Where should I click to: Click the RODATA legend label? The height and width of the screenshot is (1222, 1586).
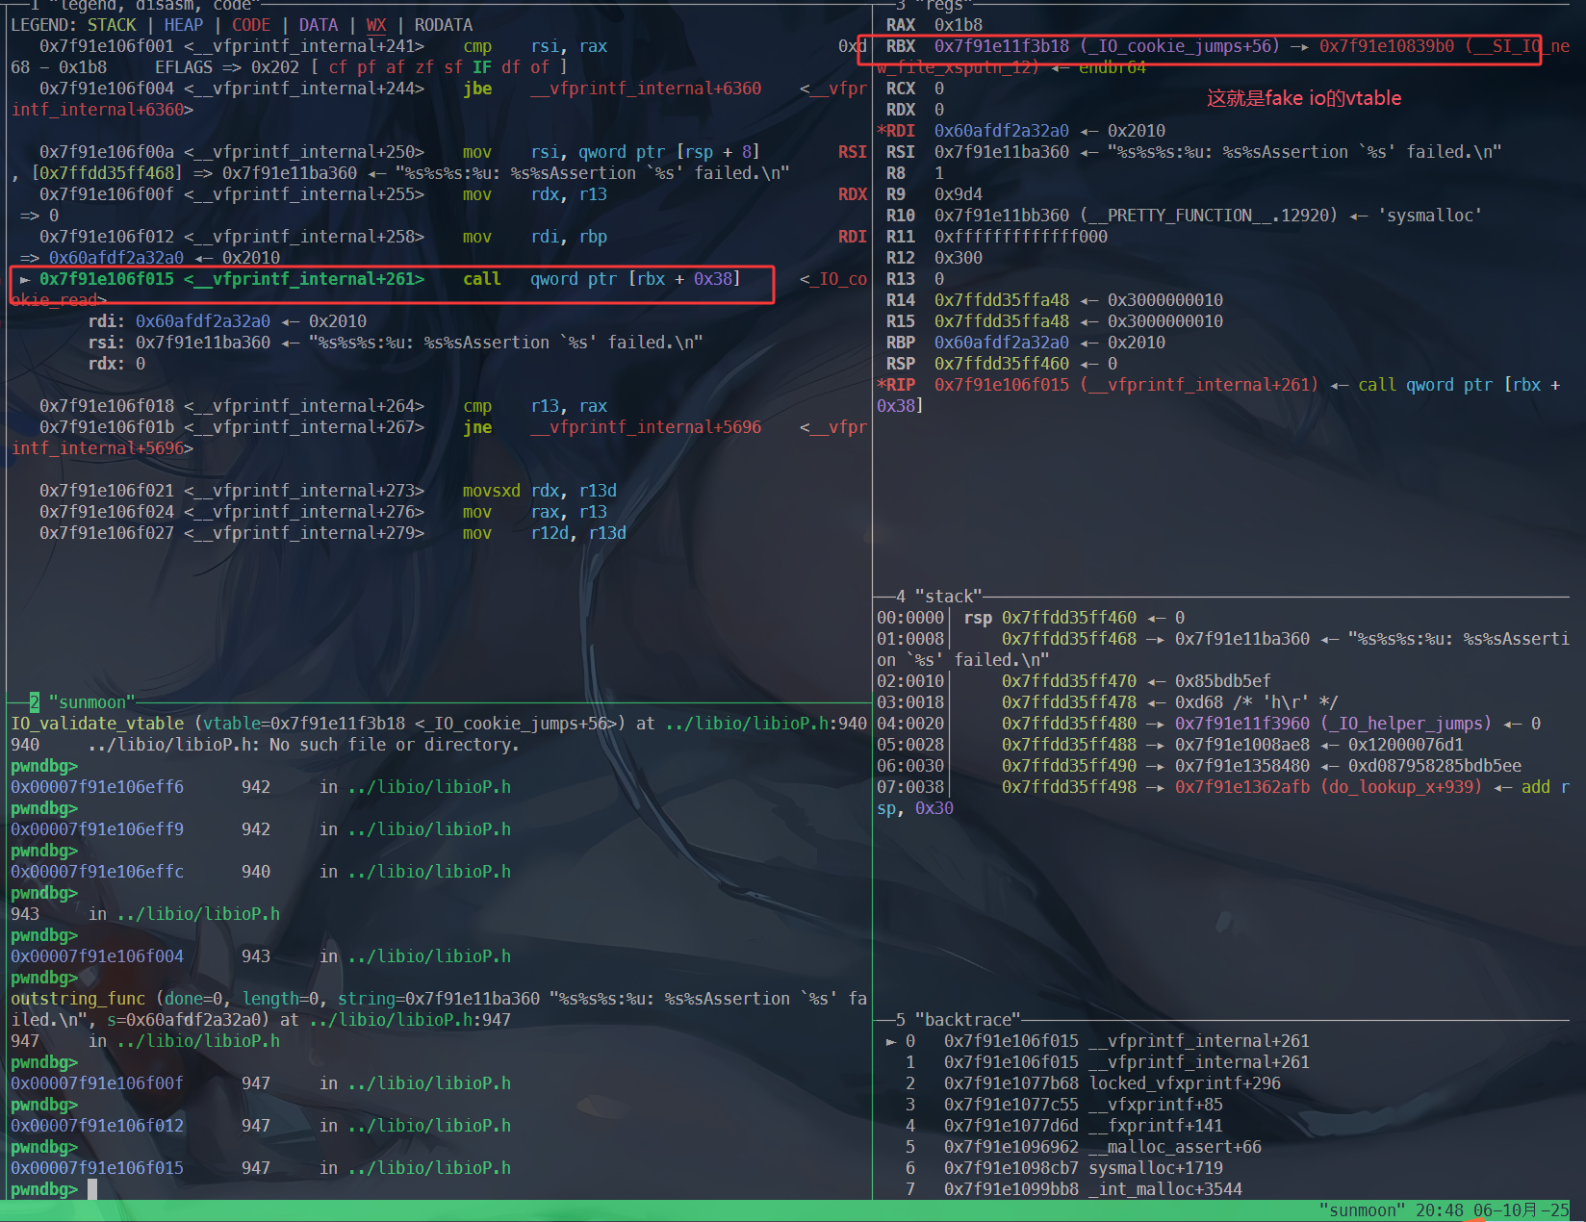[x=444, y=25]
